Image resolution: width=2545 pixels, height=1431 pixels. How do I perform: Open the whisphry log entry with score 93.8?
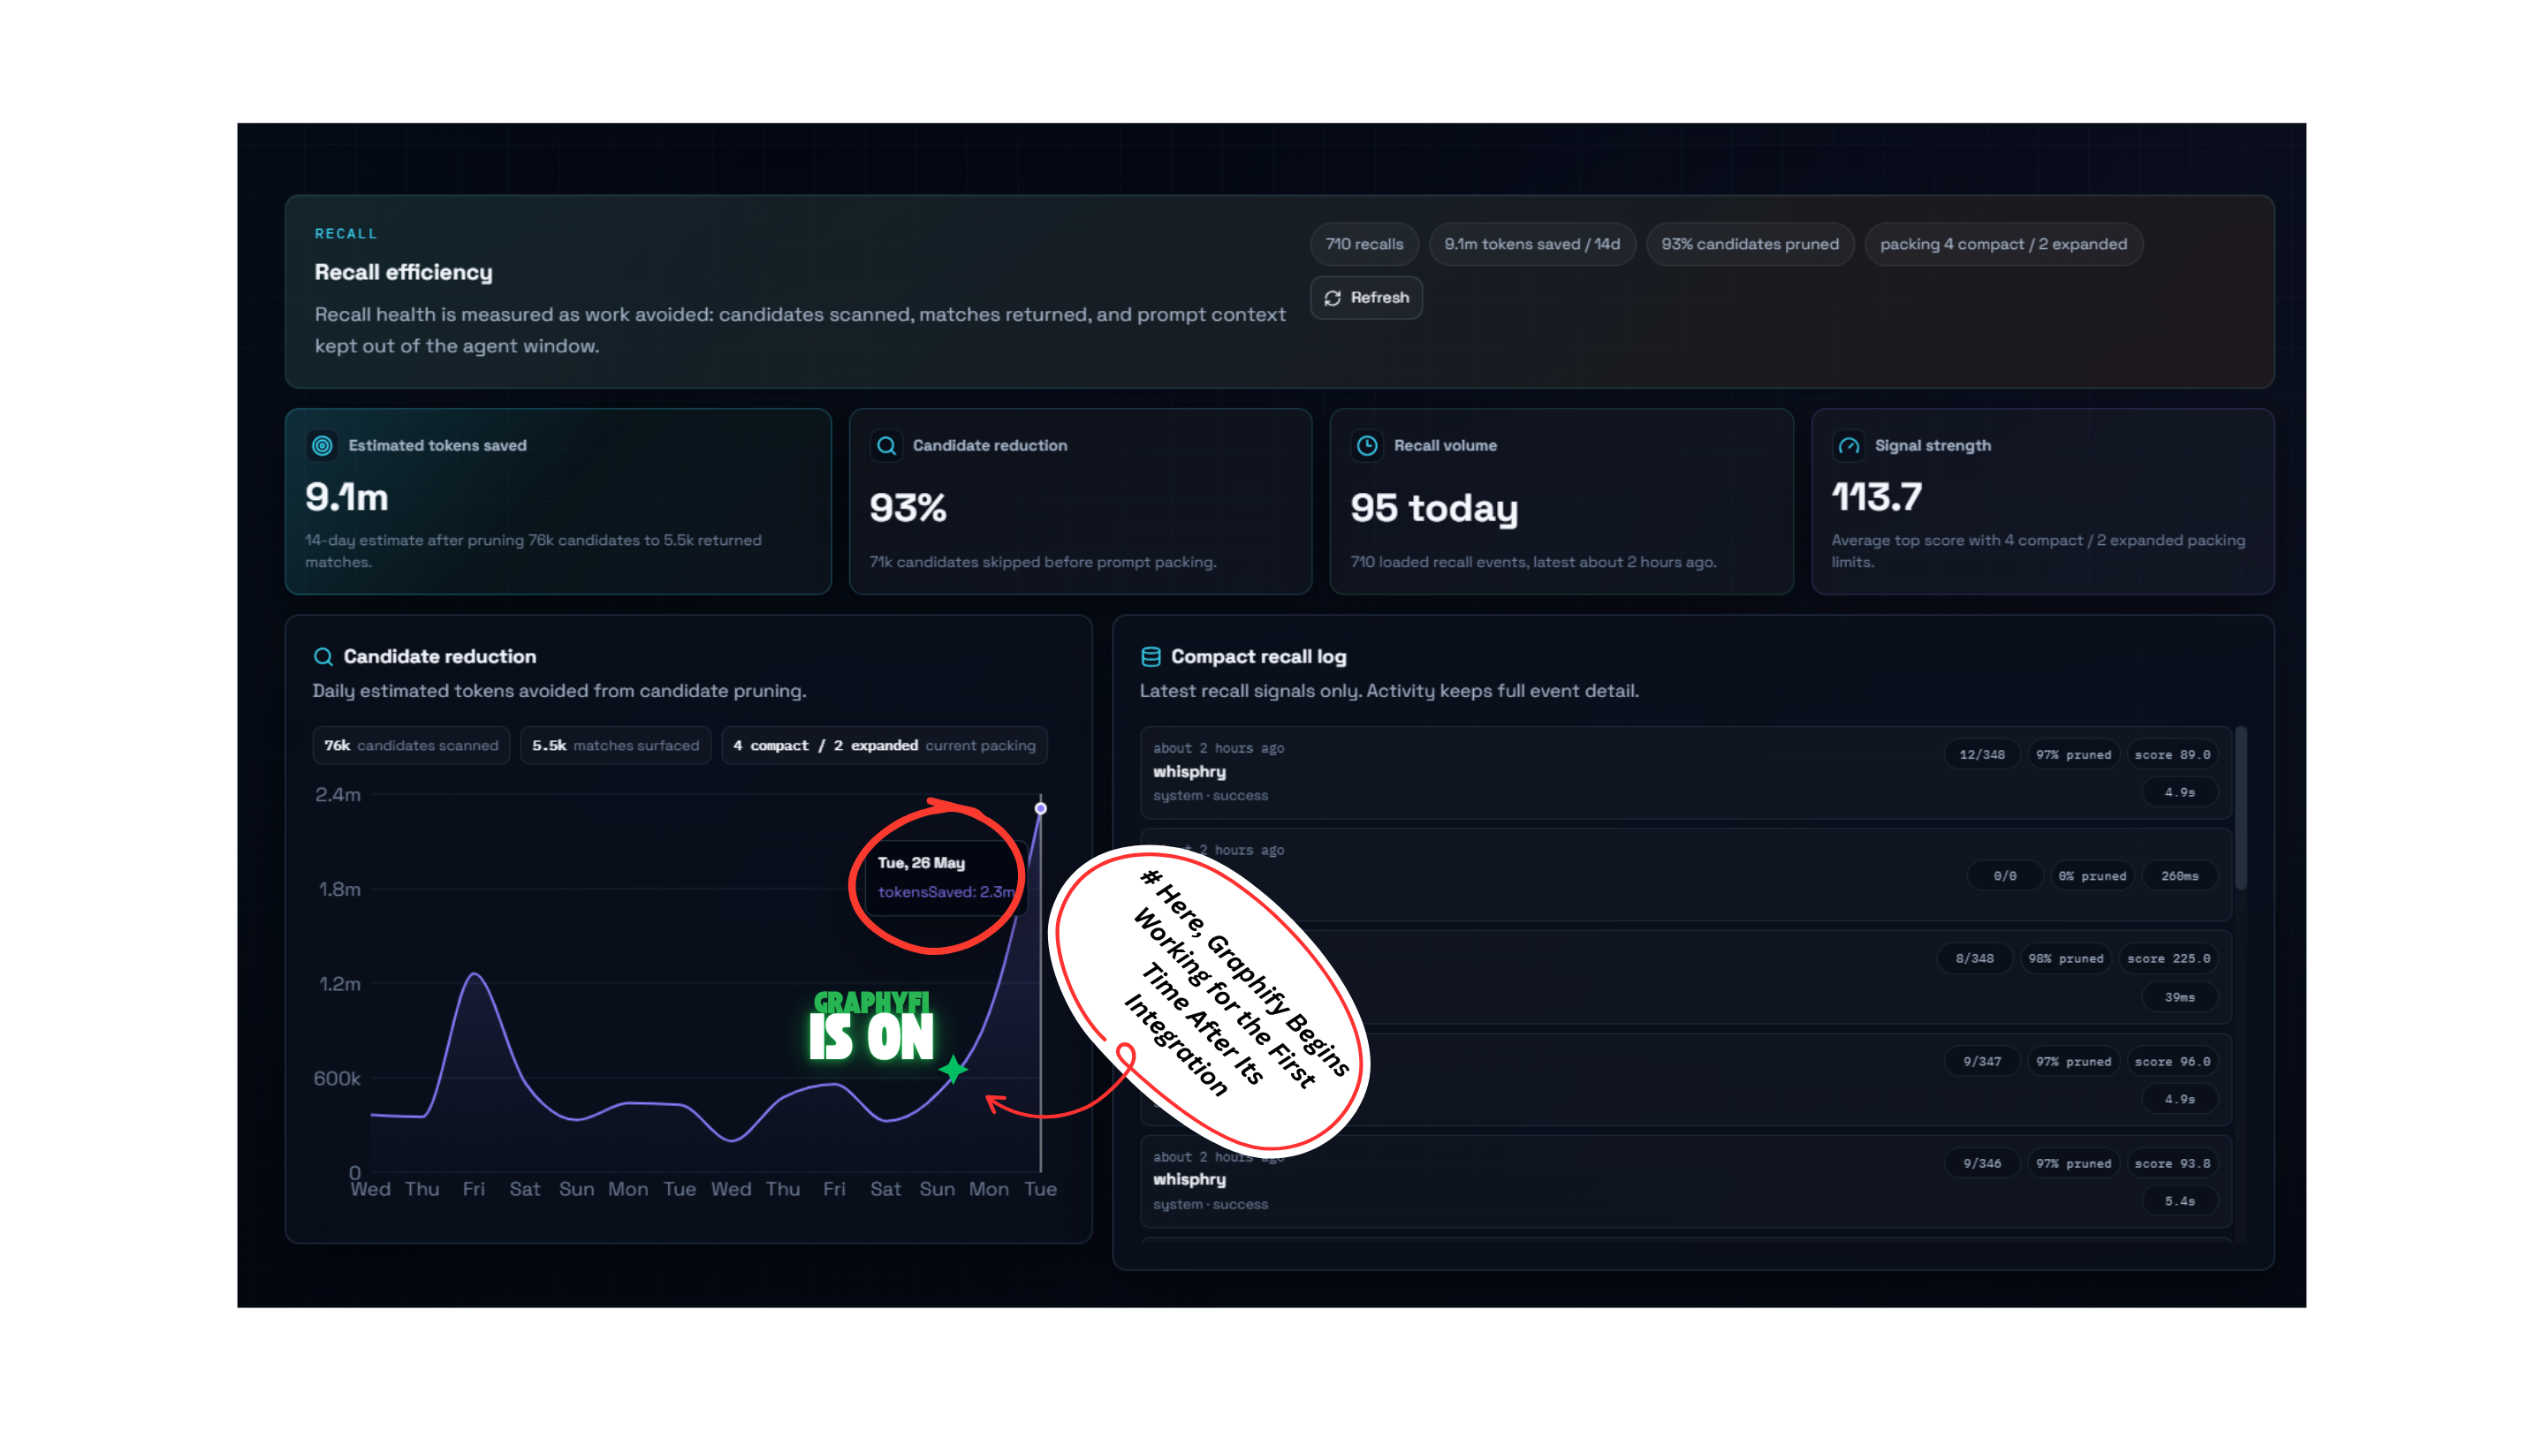point(1685,1181)
